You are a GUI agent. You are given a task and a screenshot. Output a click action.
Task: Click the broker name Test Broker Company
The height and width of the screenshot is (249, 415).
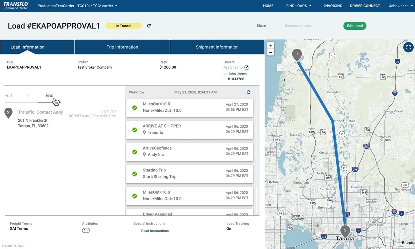[95, 67]
